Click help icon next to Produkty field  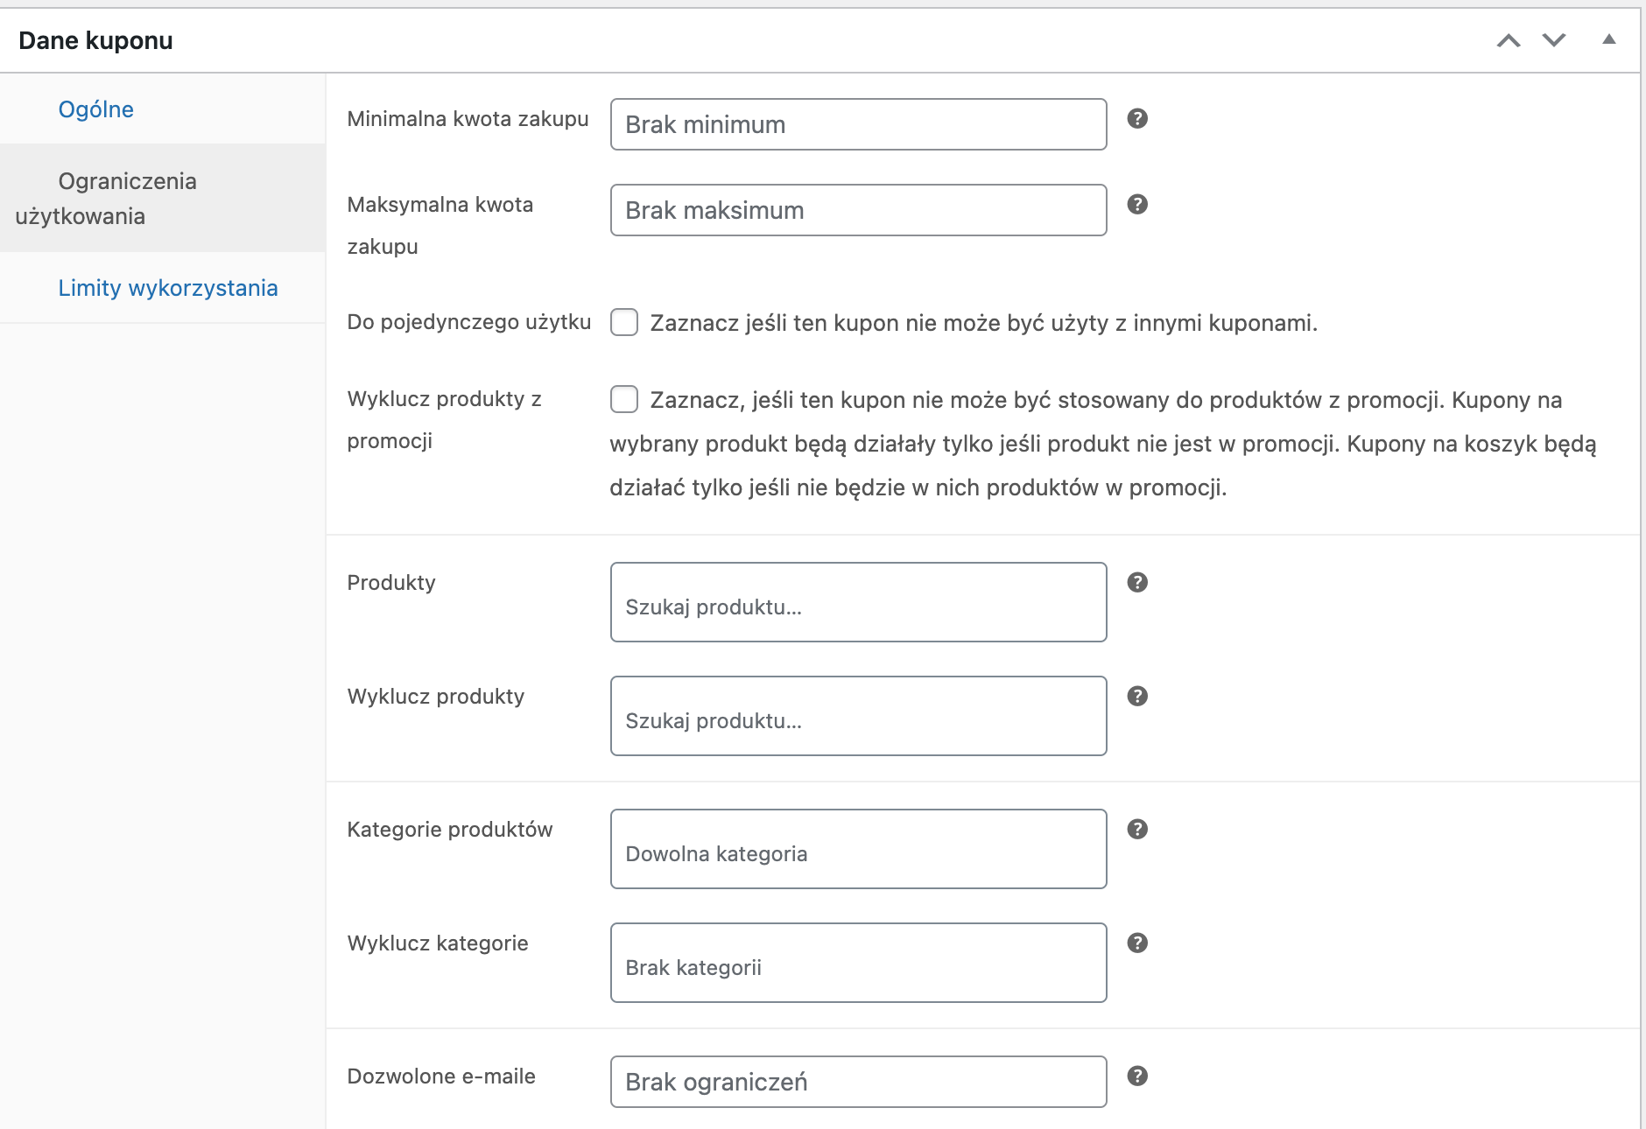point(1136,582)
